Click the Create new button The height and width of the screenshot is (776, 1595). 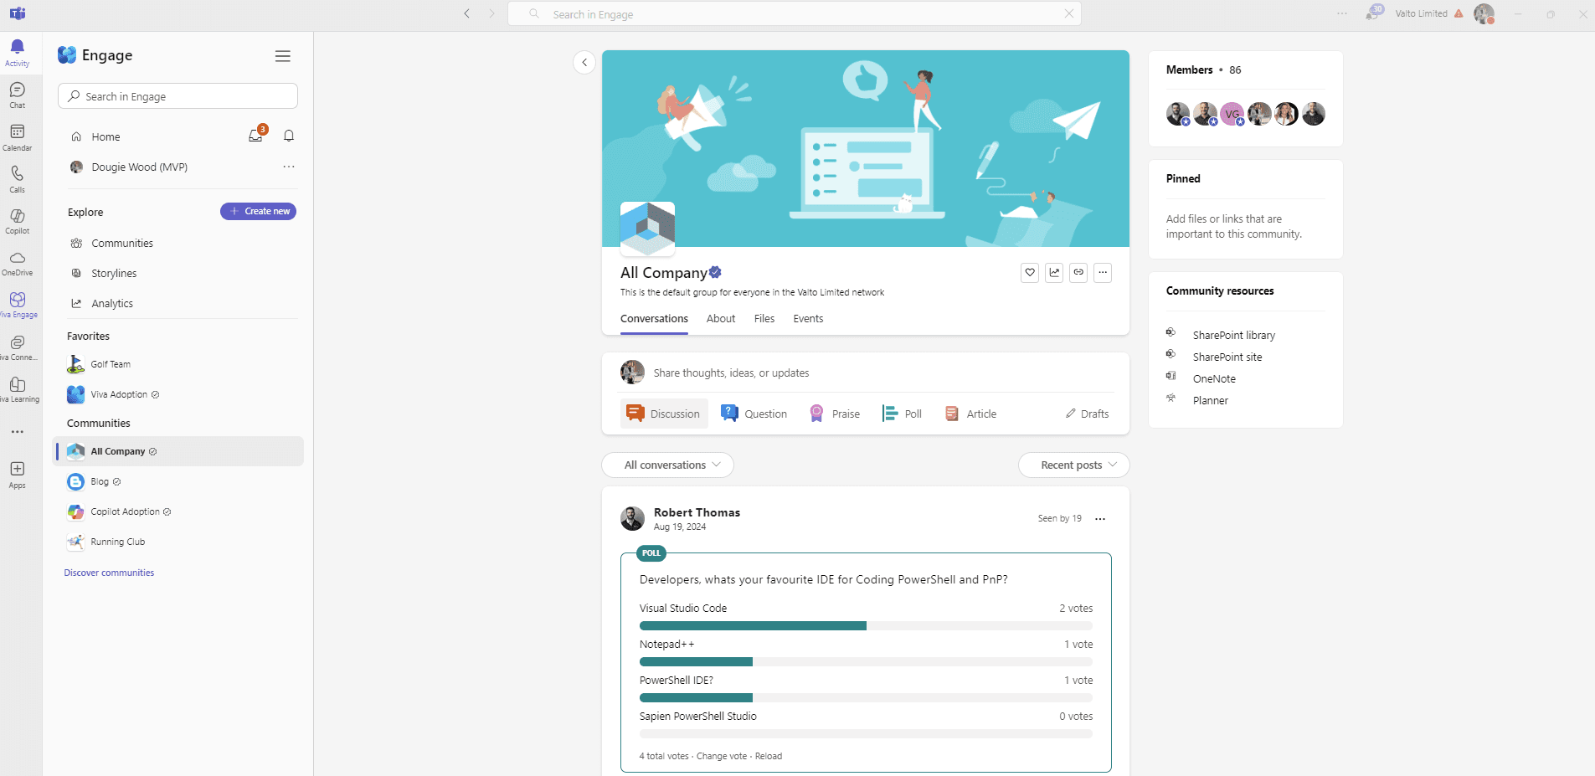(x=258, y=212)
